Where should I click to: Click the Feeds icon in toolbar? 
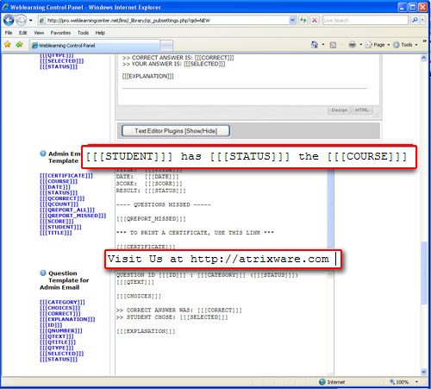[x=333, y=45]
